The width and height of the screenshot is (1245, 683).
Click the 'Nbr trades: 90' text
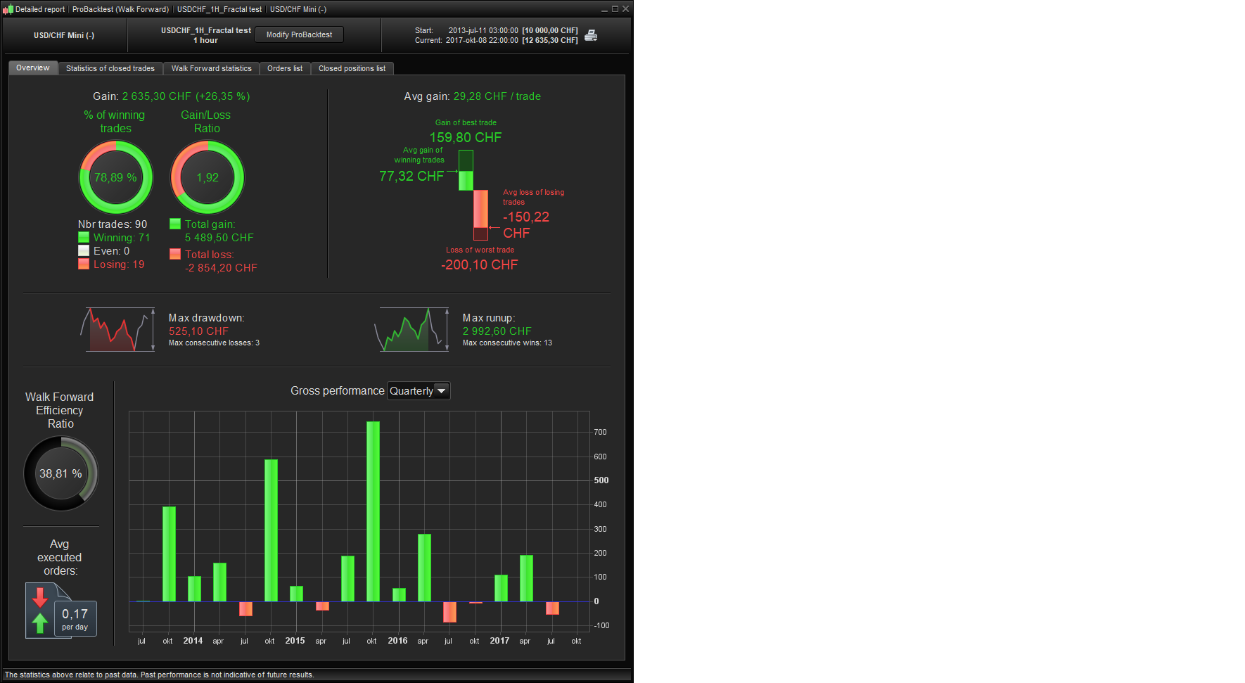pos(113,224)
